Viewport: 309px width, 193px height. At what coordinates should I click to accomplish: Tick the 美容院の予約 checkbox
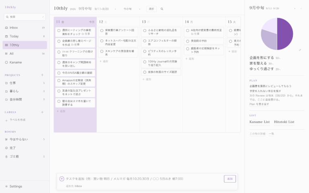click(187, 41)
